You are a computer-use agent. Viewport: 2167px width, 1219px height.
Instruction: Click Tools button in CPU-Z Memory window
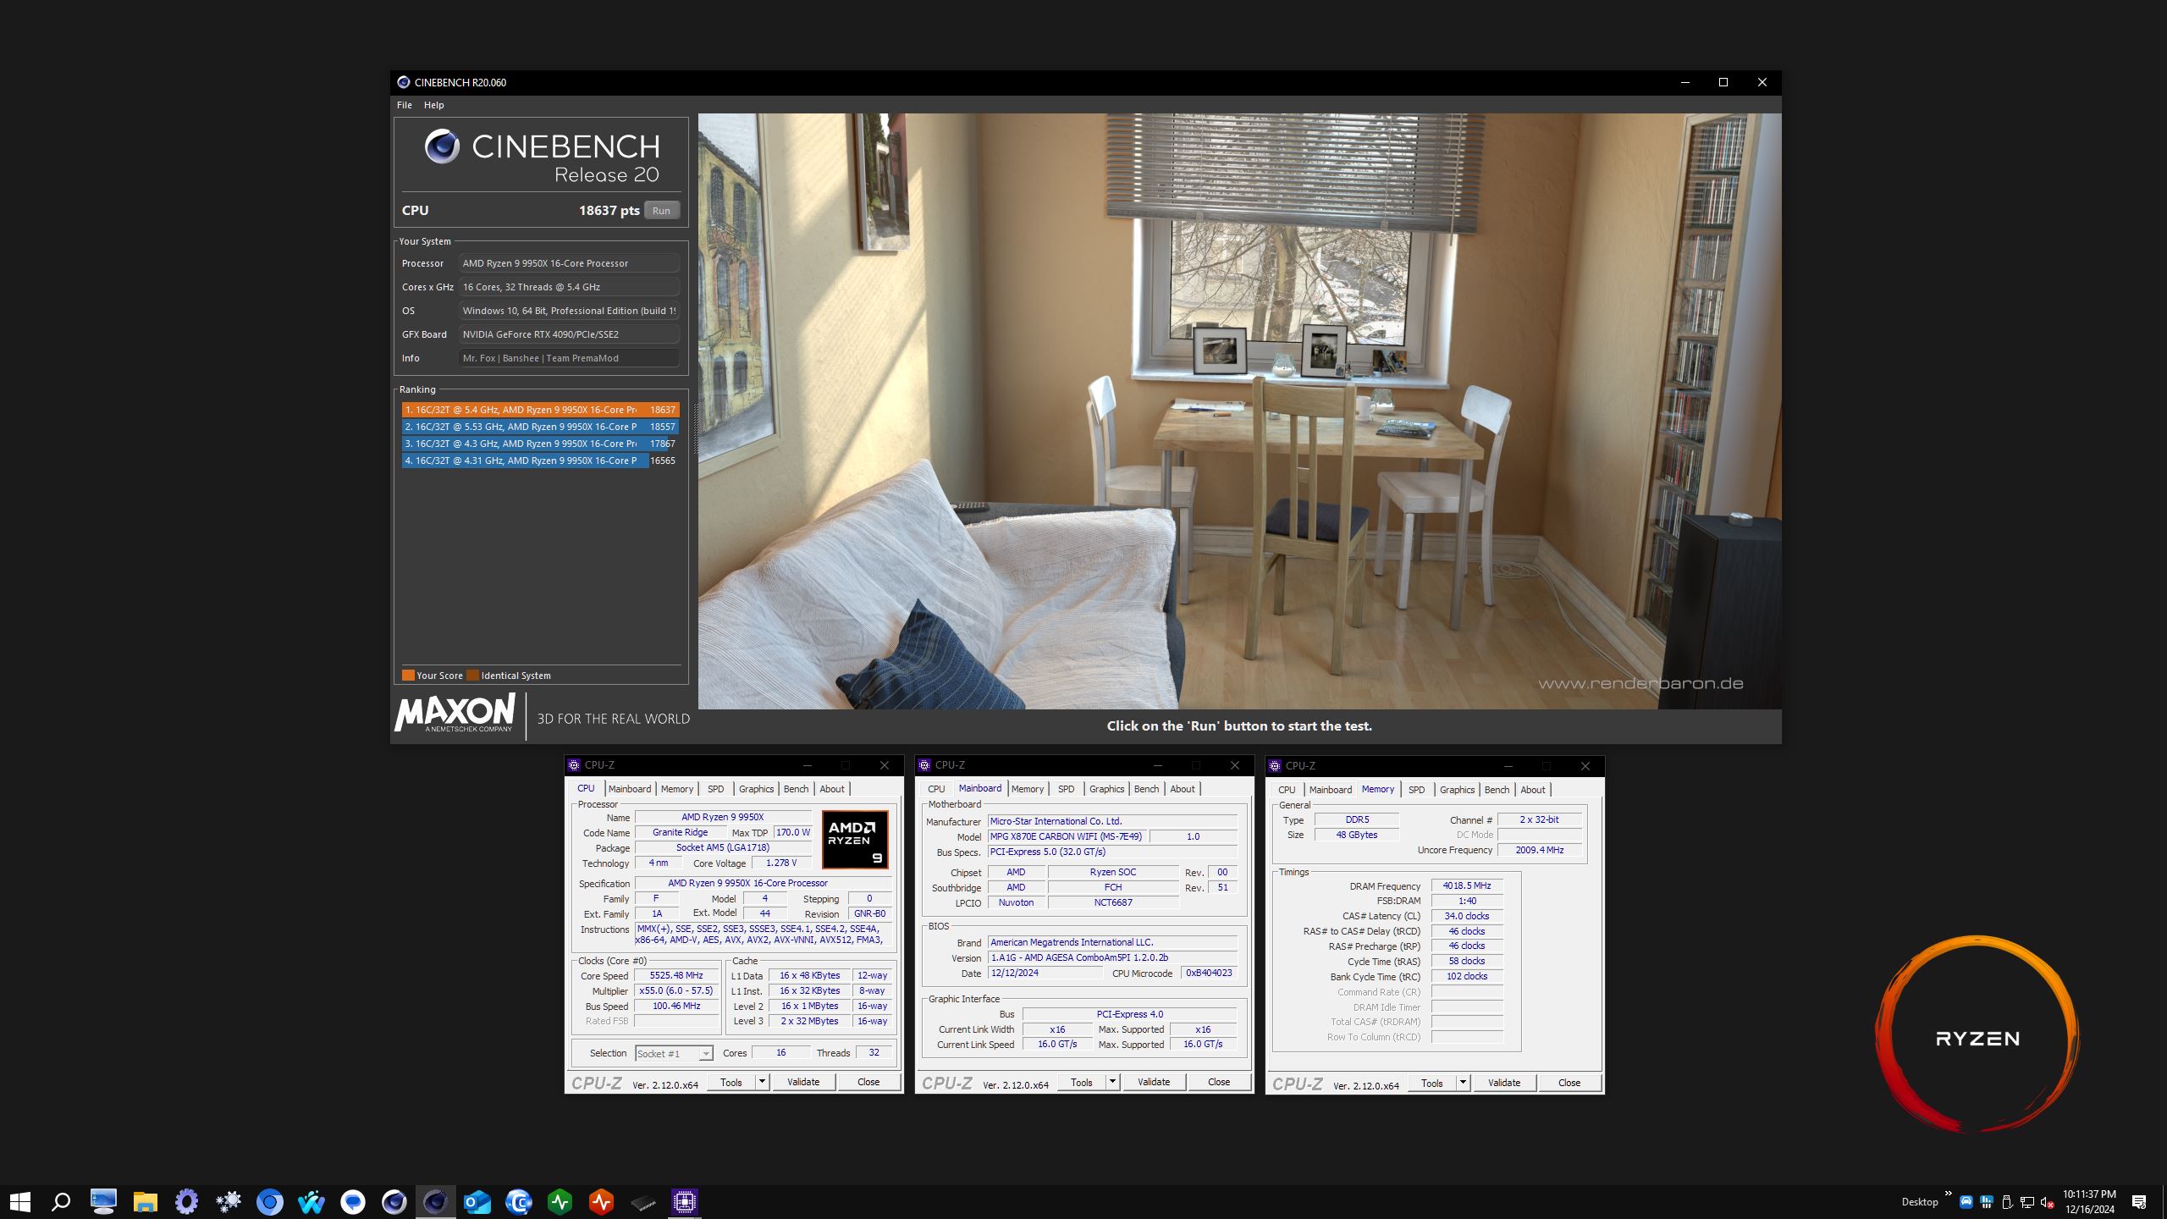[1432, 1082]
